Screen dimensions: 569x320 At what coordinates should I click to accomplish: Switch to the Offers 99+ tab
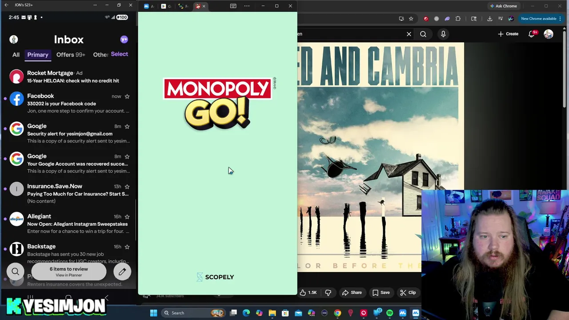point(71,55)
